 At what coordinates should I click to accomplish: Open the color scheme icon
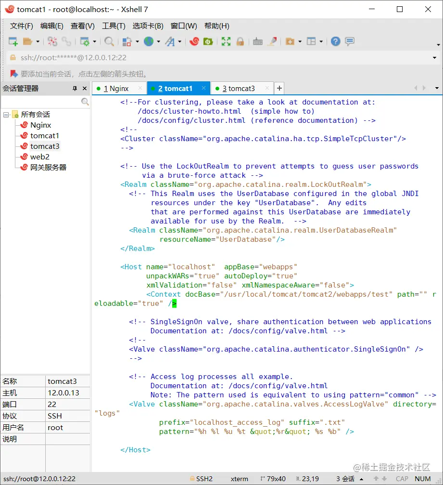[127, 41]
